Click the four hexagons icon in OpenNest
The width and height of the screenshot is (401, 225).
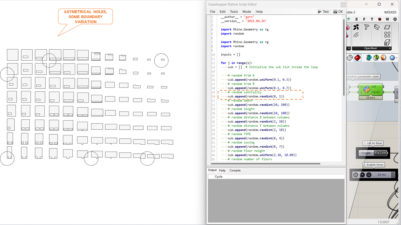click(387, 35)
